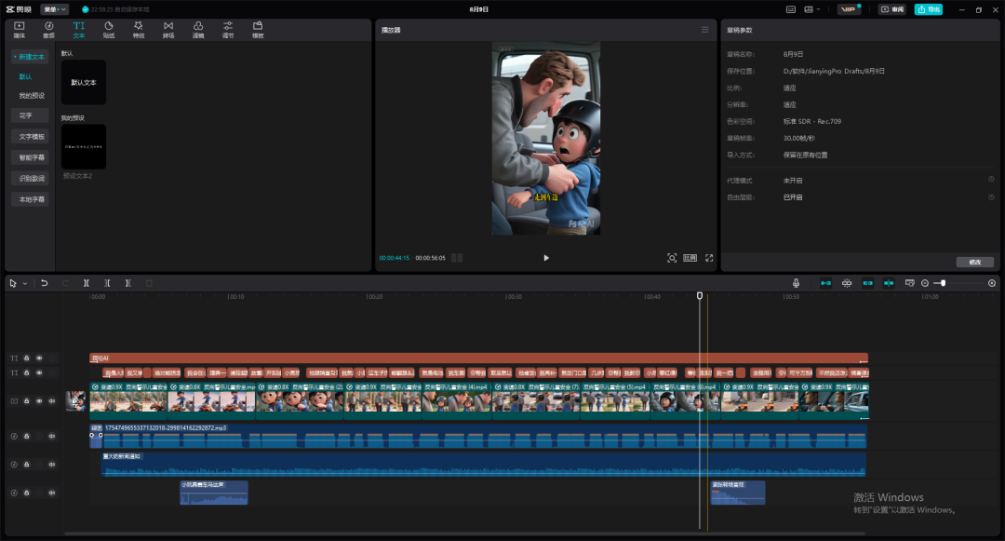Click the microphone record voiceover icon

pos(796,283)
